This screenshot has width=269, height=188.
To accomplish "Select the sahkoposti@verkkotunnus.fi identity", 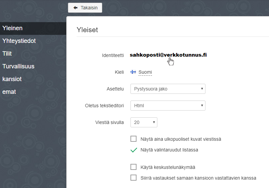I will tap(168, 55).
